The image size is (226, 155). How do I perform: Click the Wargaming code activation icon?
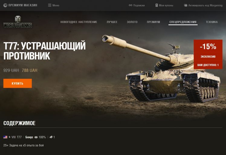186,5
